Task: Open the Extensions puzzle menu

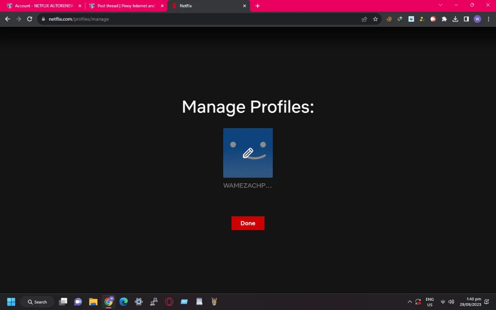Action: point(444,19)
